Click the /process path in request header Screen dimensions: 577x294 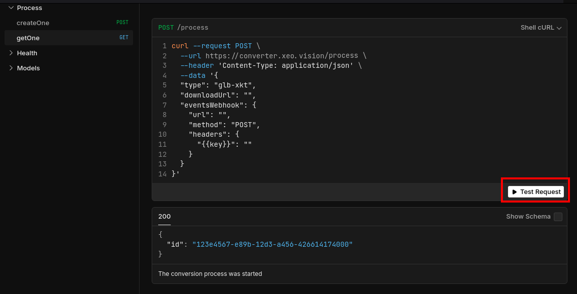pyautogui.click(x=193, y=28)
